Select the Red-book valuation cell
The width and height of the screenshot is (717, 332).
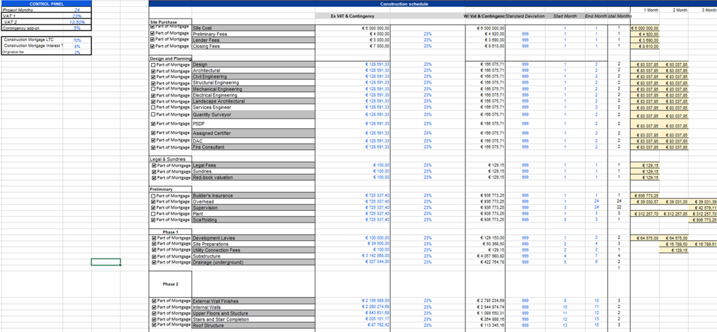[x=253, y=177]
